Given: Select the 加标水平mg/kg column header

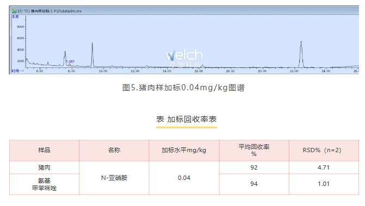Looking at the screenshot, I should click(184, 151).
